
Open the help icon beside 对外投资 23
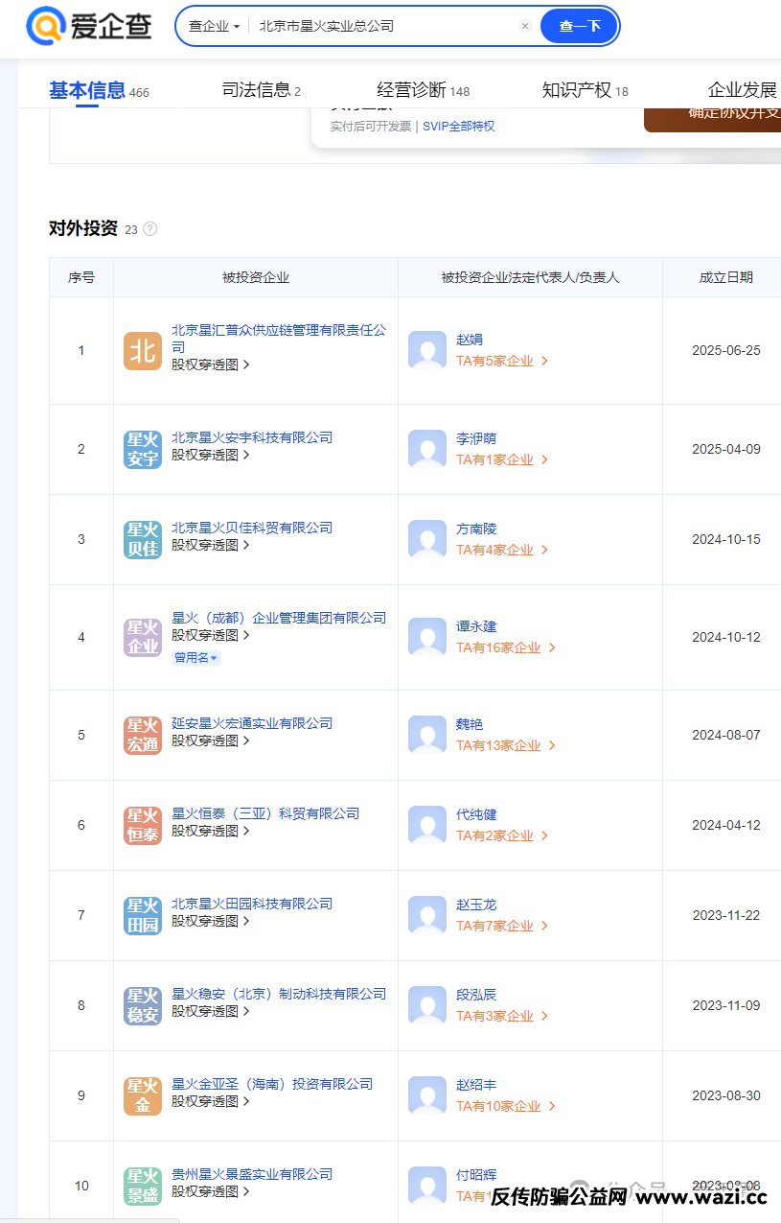pos(149,229)
